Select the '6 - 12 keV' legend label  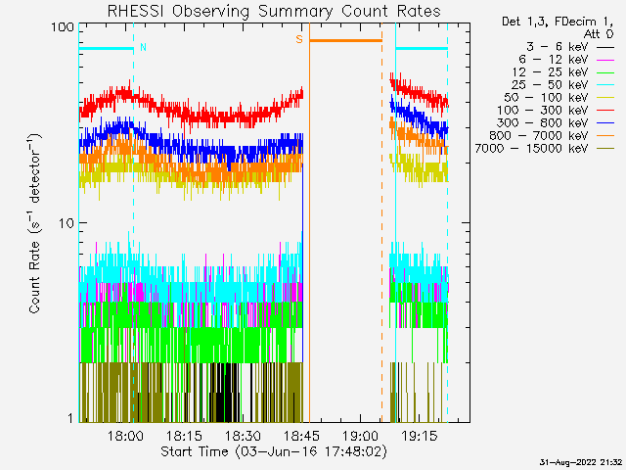click(554, 60)
